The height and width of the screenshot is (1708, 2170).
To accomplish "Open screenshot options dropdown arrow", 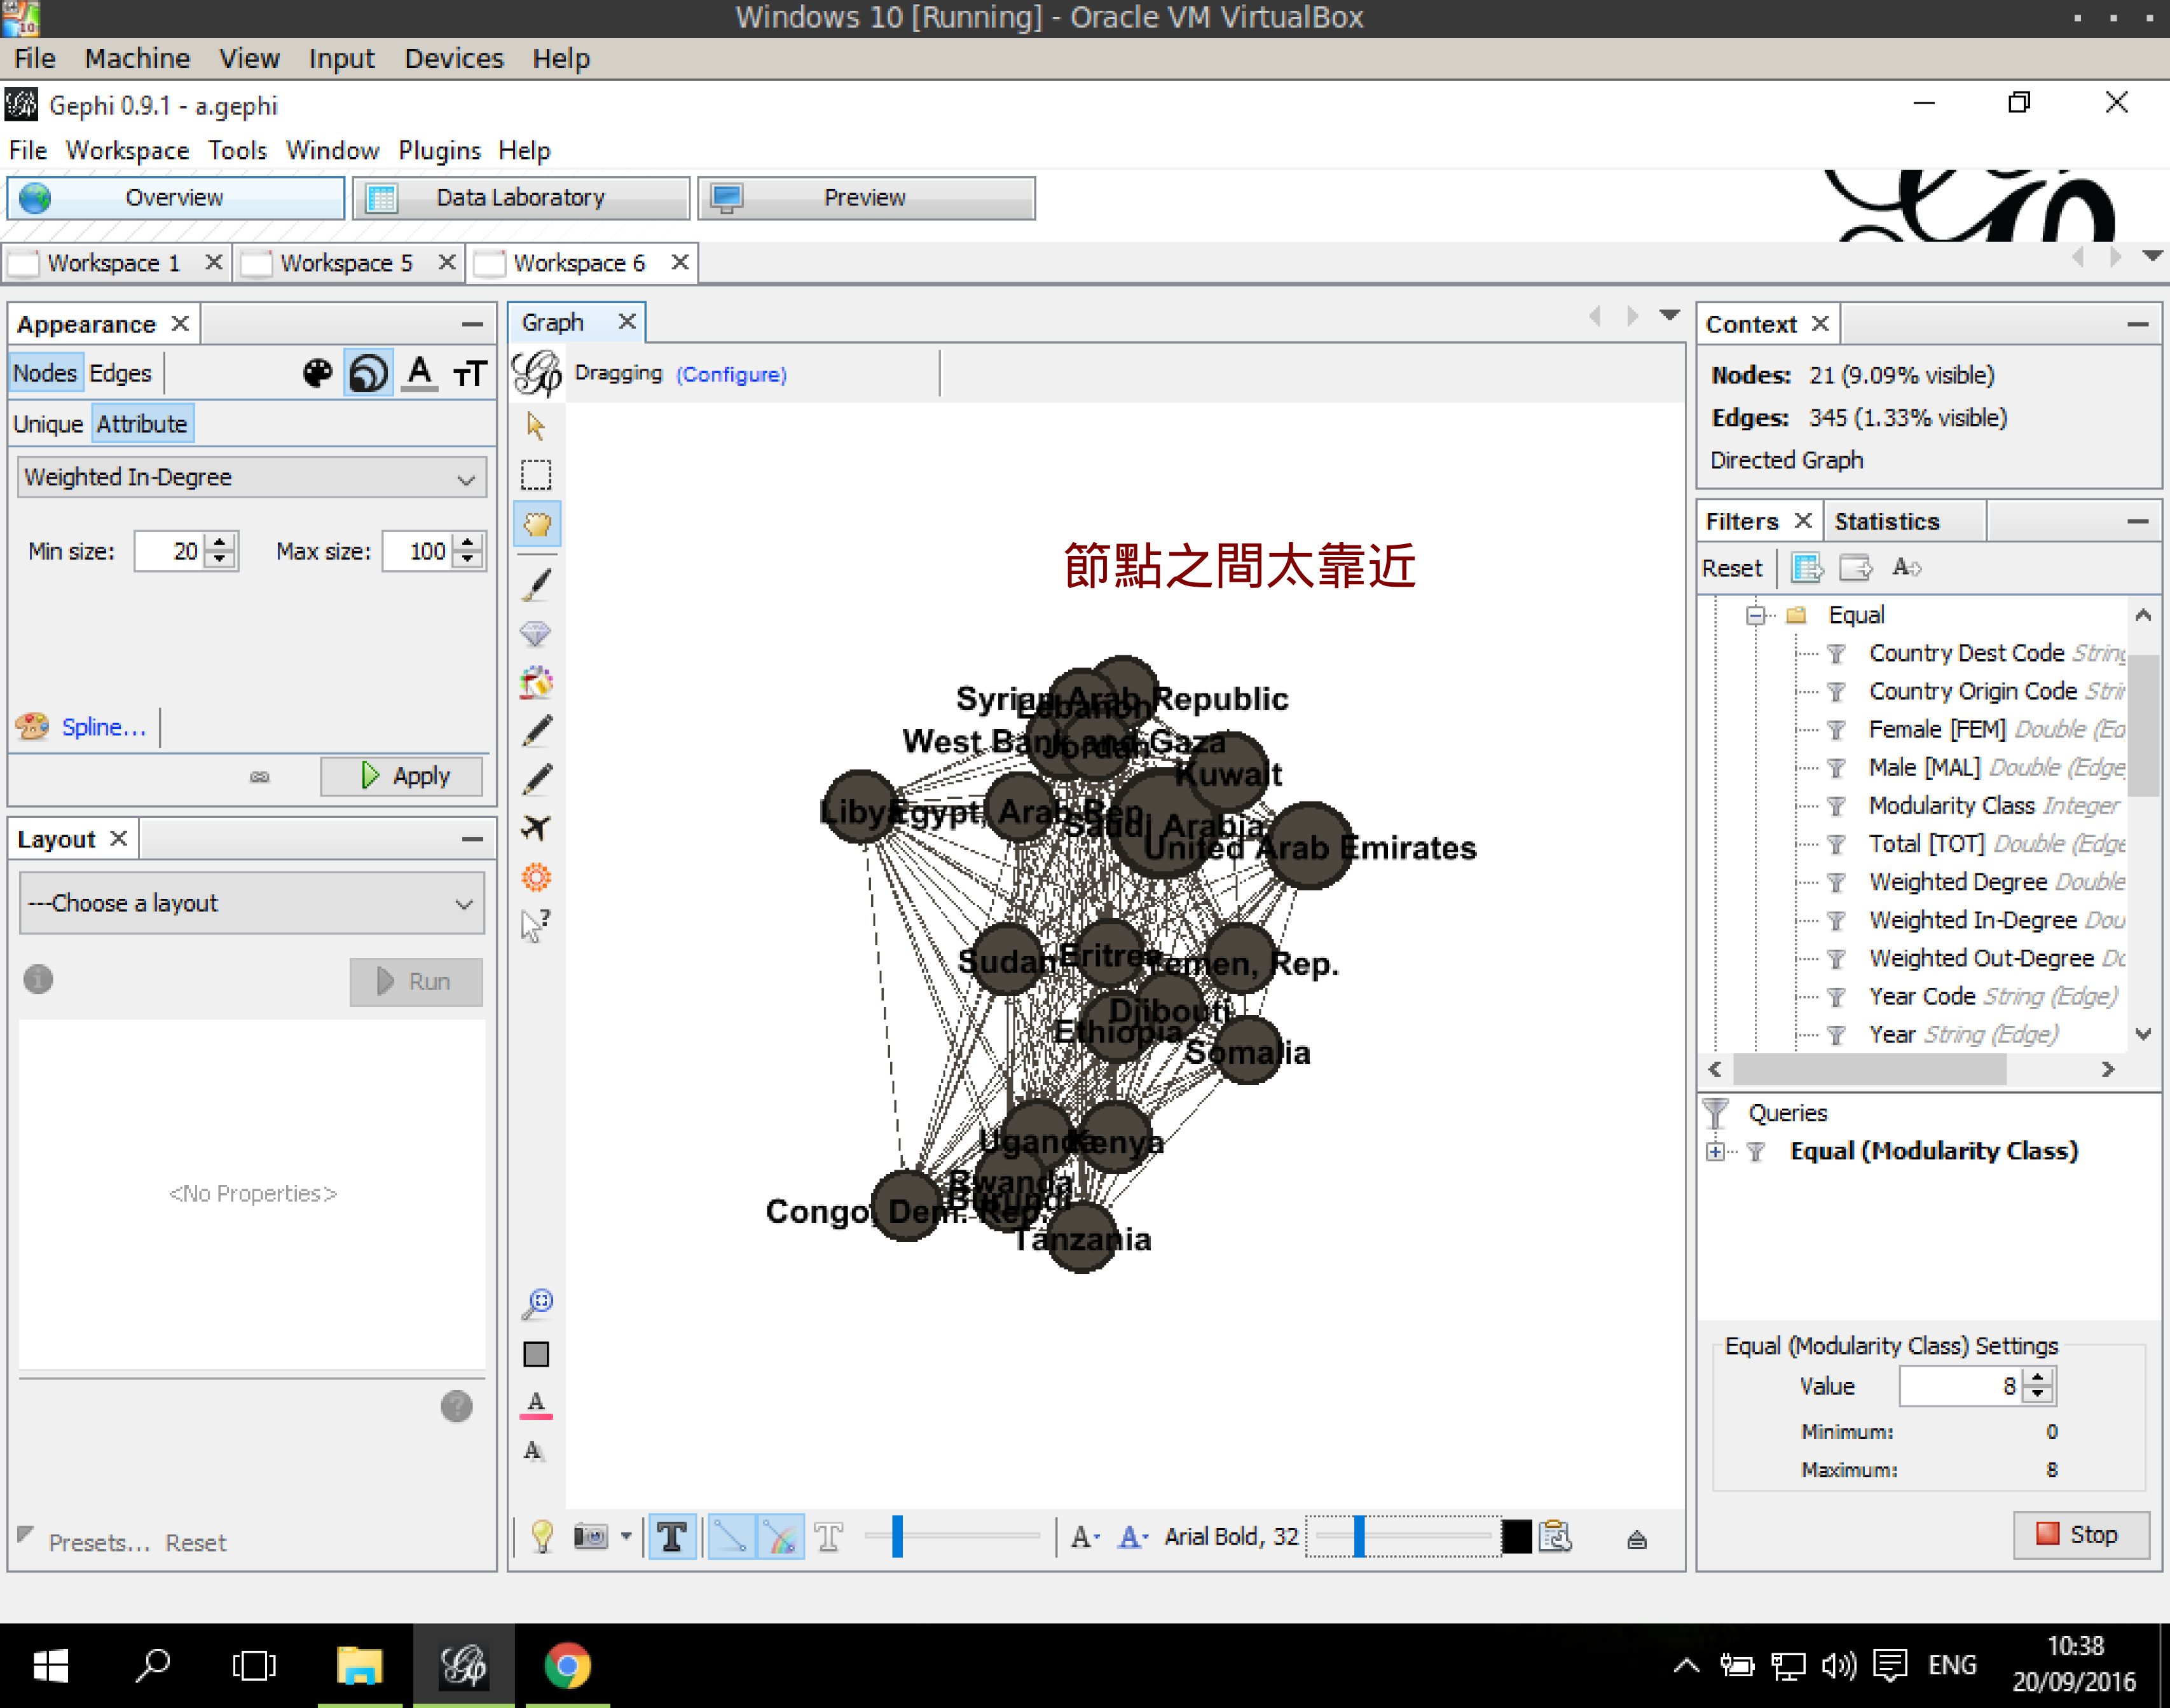I will click(x=626, y=1536).
